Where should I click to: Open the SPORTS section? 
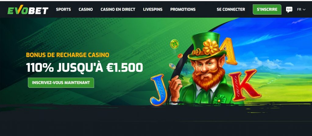click(x=63, y=9)
